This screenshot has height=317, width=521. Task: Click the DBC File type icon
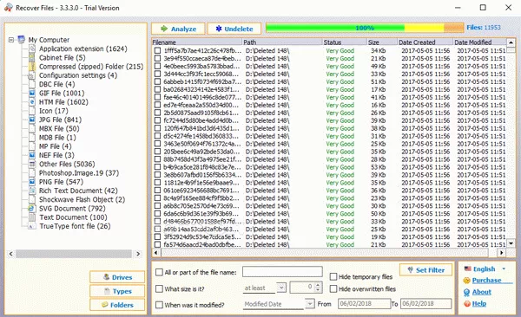(32, 84)
